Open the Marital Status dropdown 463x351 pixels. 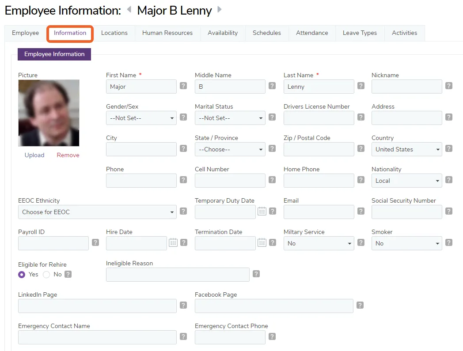[230, 118]
